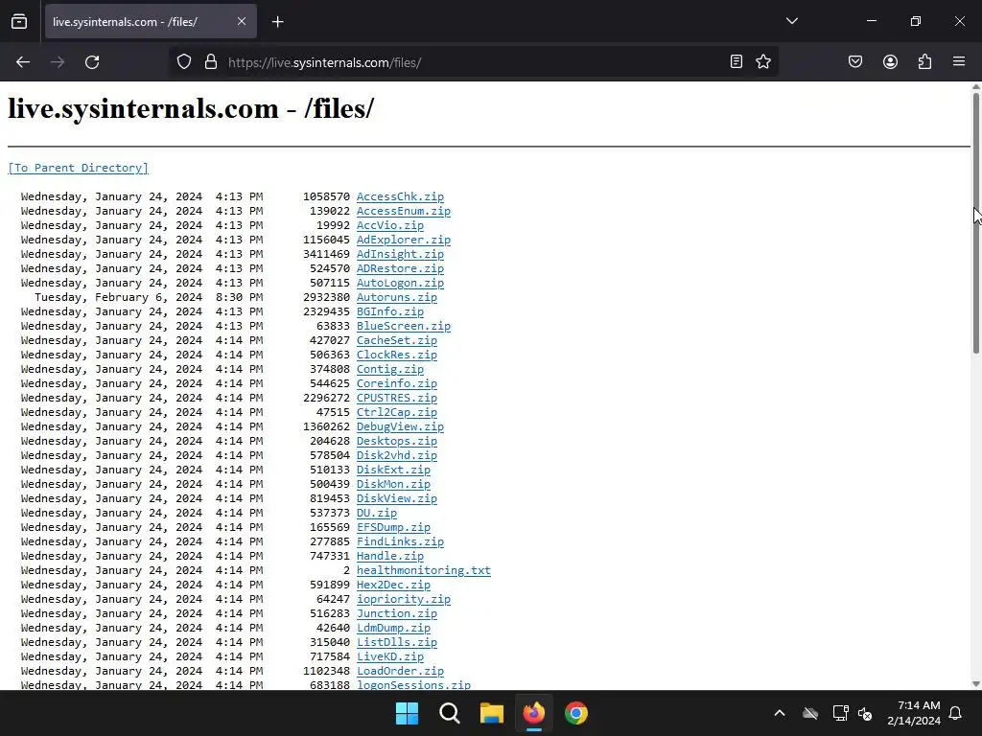Screen dimensions: 982x736
Task: Download AccessChk.zip
Action: coord(400,196)
